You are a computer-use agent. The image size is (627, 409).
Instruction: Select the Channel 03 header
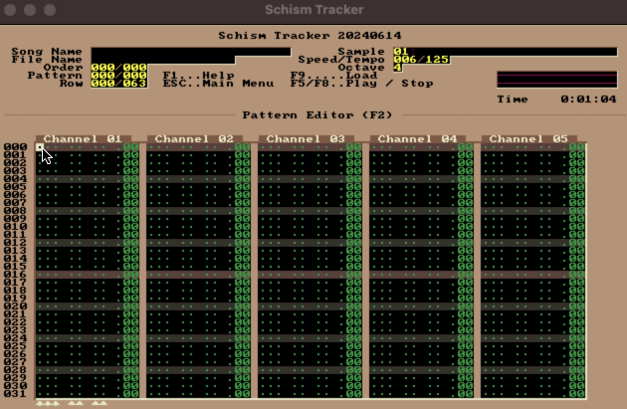click(306, 138)
